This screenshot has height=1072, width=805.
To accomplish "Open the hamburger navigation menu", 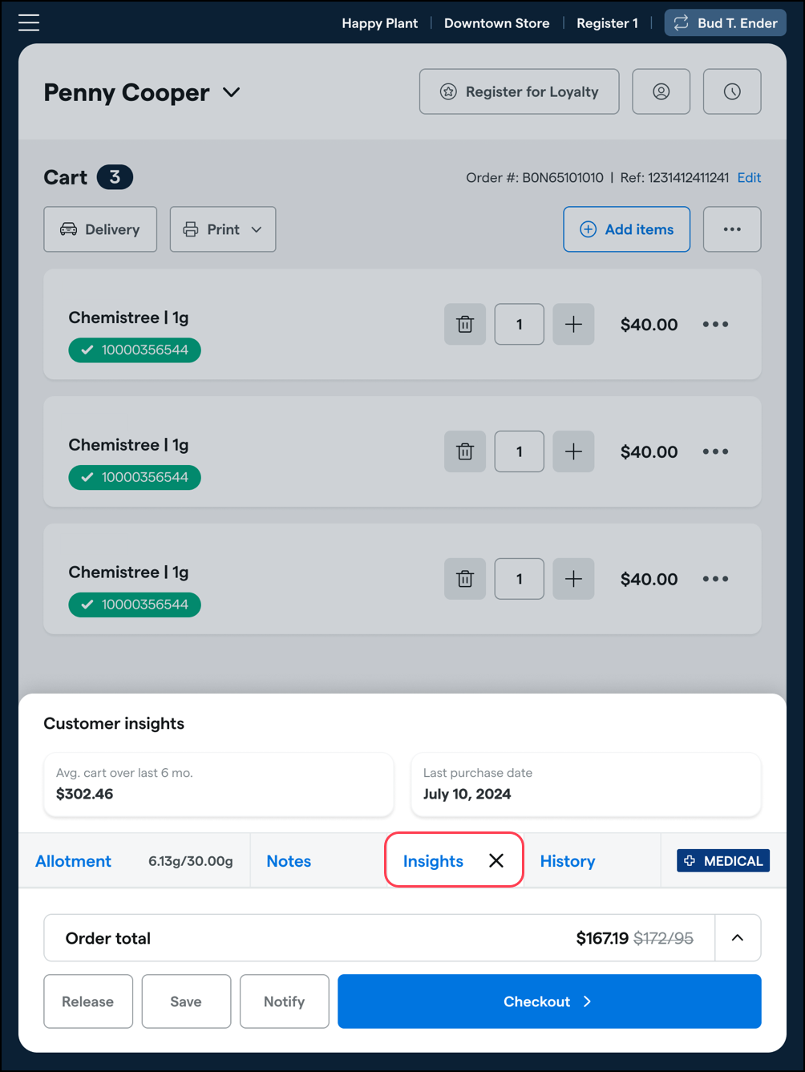I will point(29,22).
